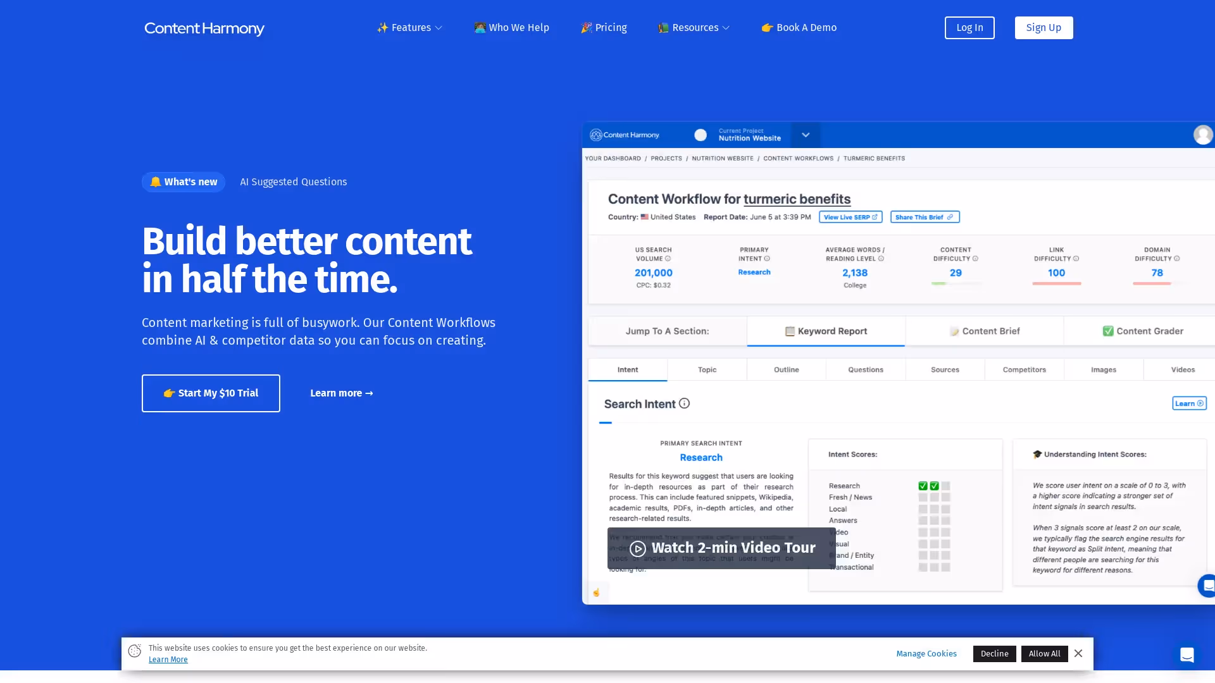Click info icon next to Link Difficulty
The image size is (1215, 683).
(1076, 259)
